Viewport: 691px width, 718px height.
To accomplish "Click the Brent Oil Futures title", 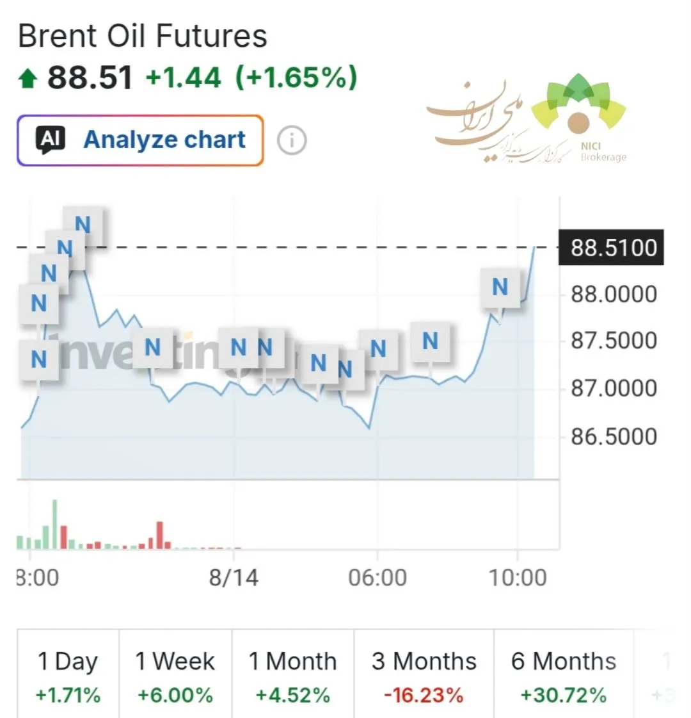I will (142, 36).
